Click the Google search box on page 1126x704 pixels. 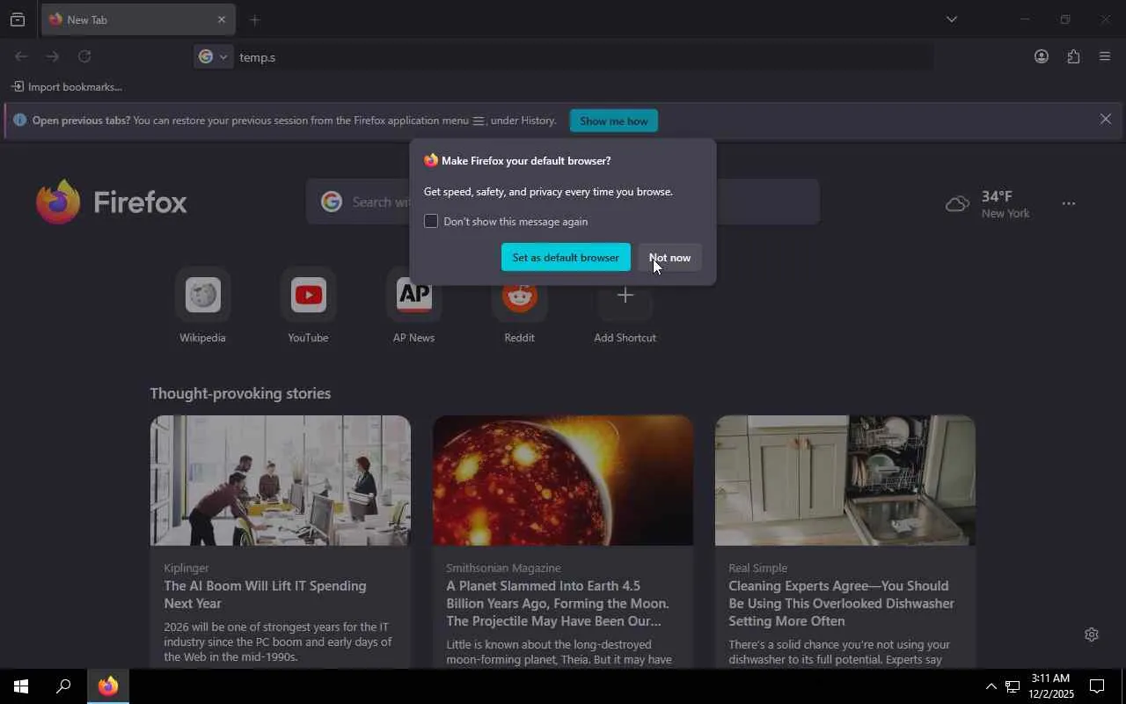563,202
